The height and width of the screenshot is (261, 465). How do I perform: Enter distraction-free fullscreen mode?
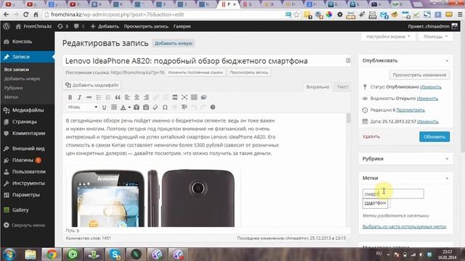click(x=185, y=97)
